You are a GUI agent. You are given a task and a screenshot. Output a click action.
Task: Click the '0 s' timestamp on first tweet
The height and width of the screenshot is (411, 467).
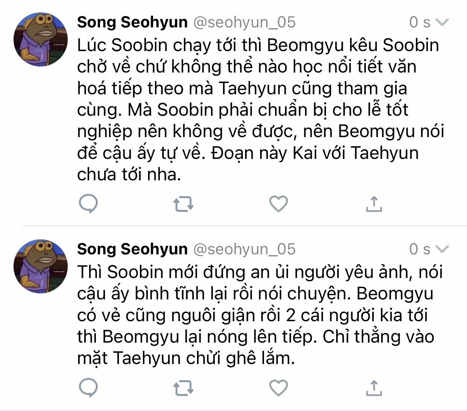tap(419, 23)
